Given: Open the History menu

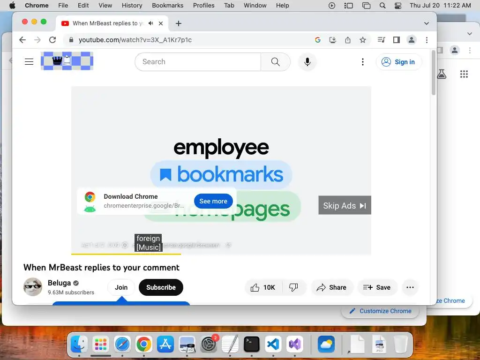Looking at the screenshot, I should coord(132,6).
